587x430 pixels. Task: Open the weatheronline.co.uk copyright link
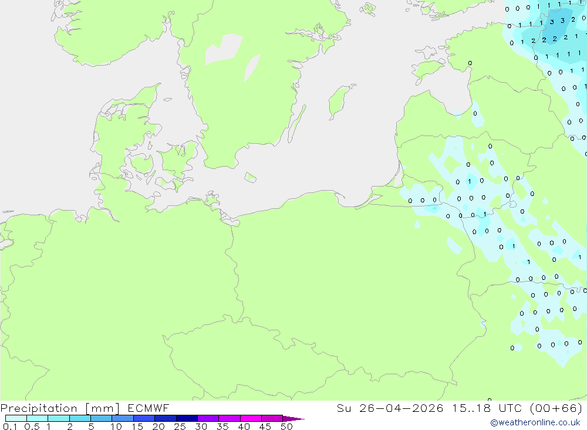pos(535,422)
